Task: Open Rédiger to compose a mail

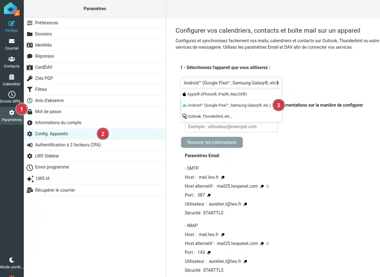Action: tap(12, 26)
